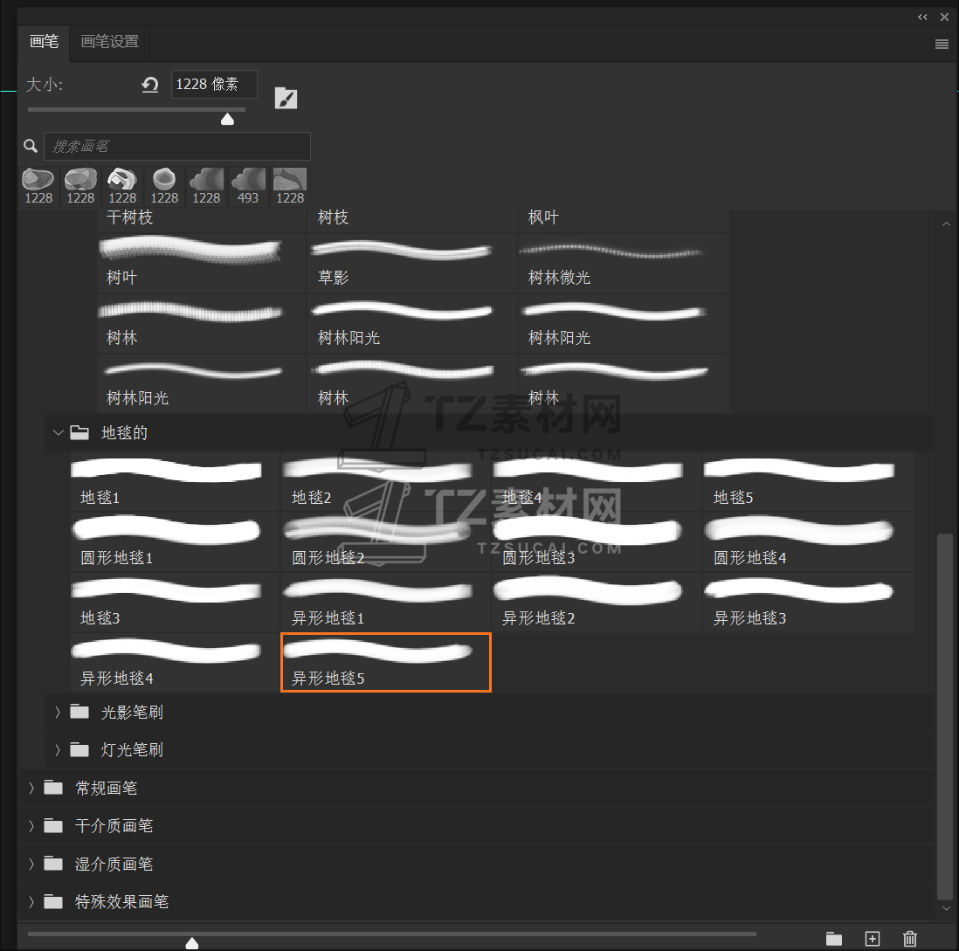Select the 画笔 tab
Image resolution: width=959 pixels, height=951 pixels.
[44, 42]
